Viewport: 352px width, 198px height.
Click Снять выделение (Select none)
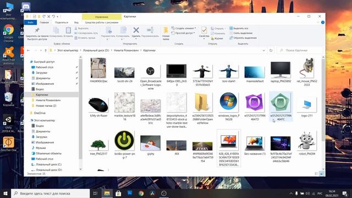click(241, 33)
